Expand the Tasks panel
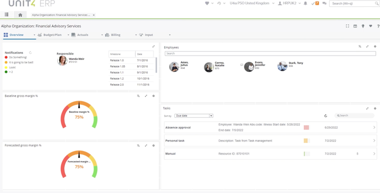Screen dimensions: 380x193 [367, 109]
